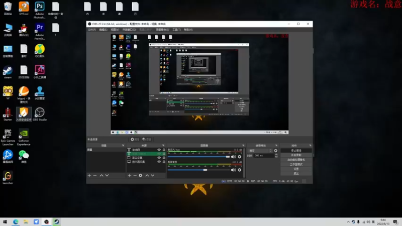Open Adobe Photoshop desktop shortcut
Screen dimensions: 402x226
(40, 10)
